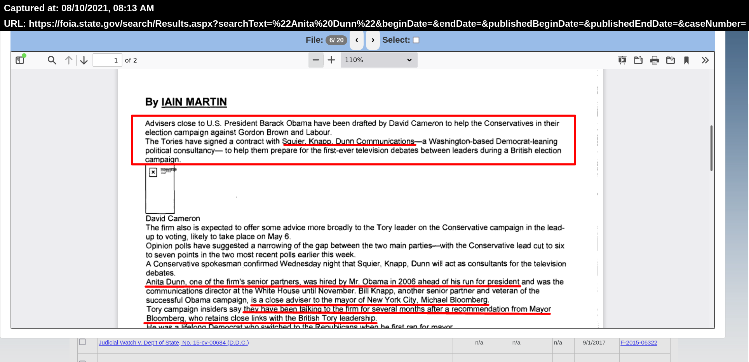Click the IAIN MARTIN author link
The image size is (749, 362).
tap(194, 102)
